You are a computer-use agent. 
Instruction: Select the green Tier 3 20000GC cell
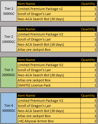(x=9, y=72)
